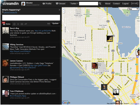Select the Home tab
Screen dimensions: 140x105
point(7,24)
